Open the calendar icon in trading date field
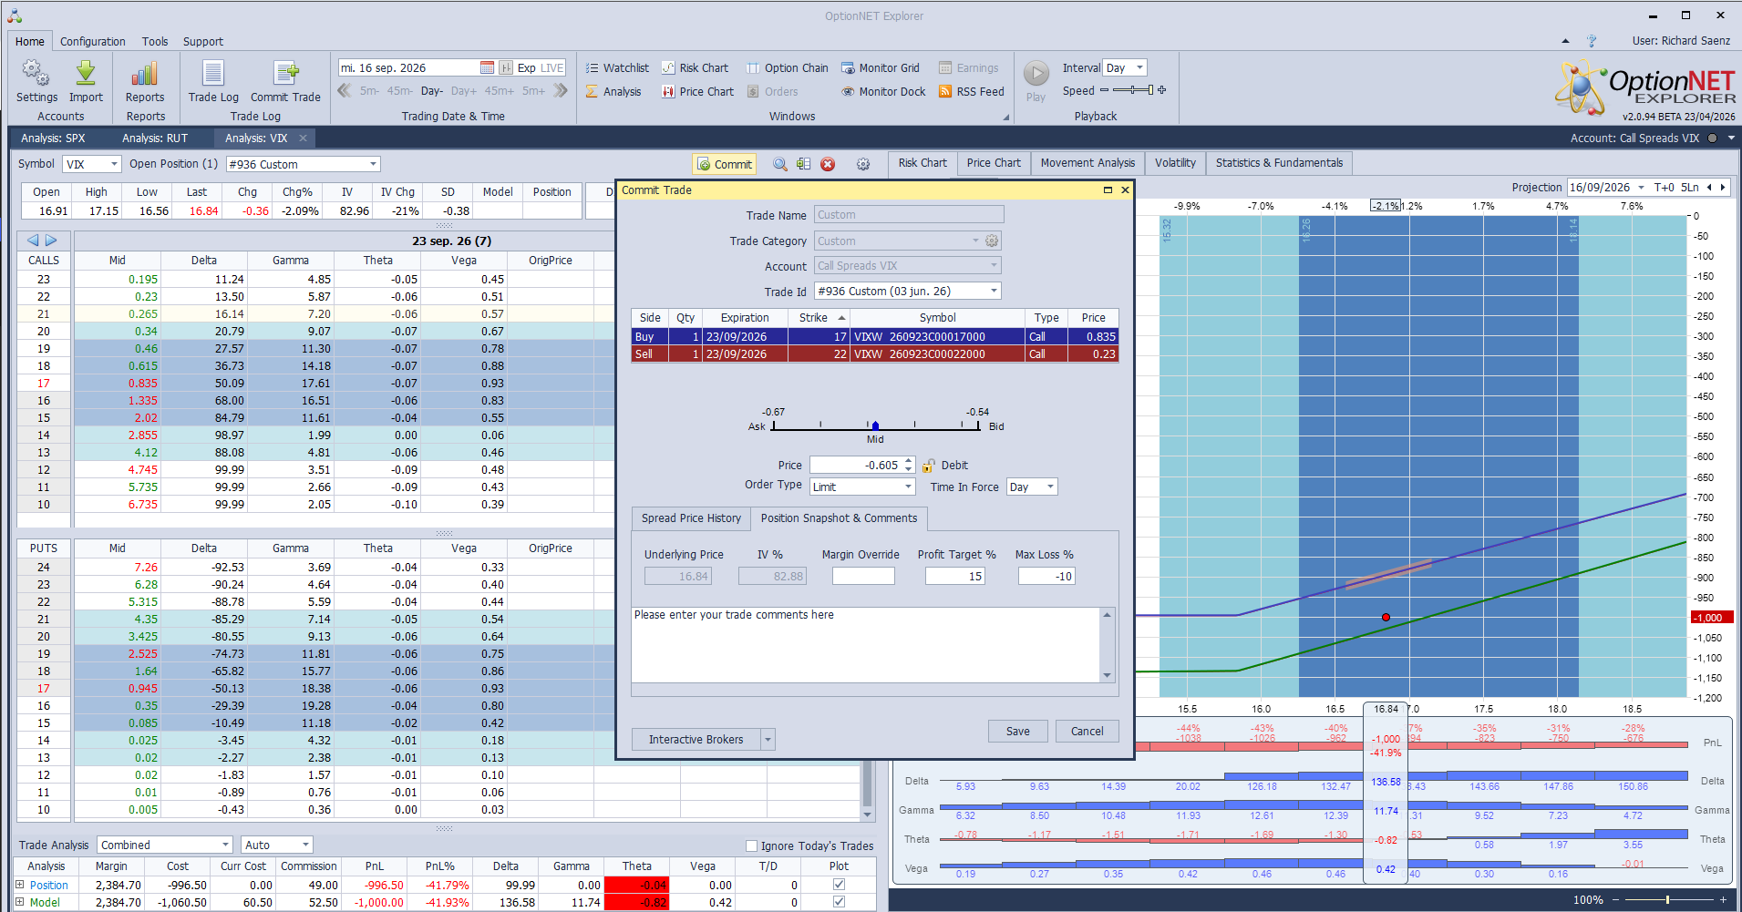1742x912 pixels. click(x=487, y=67)
